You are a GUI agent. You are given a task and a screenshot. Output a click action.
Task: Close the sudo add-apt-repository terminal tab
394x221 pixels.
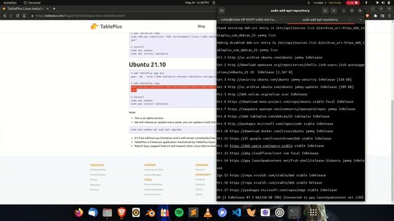(x=350, y=20)
